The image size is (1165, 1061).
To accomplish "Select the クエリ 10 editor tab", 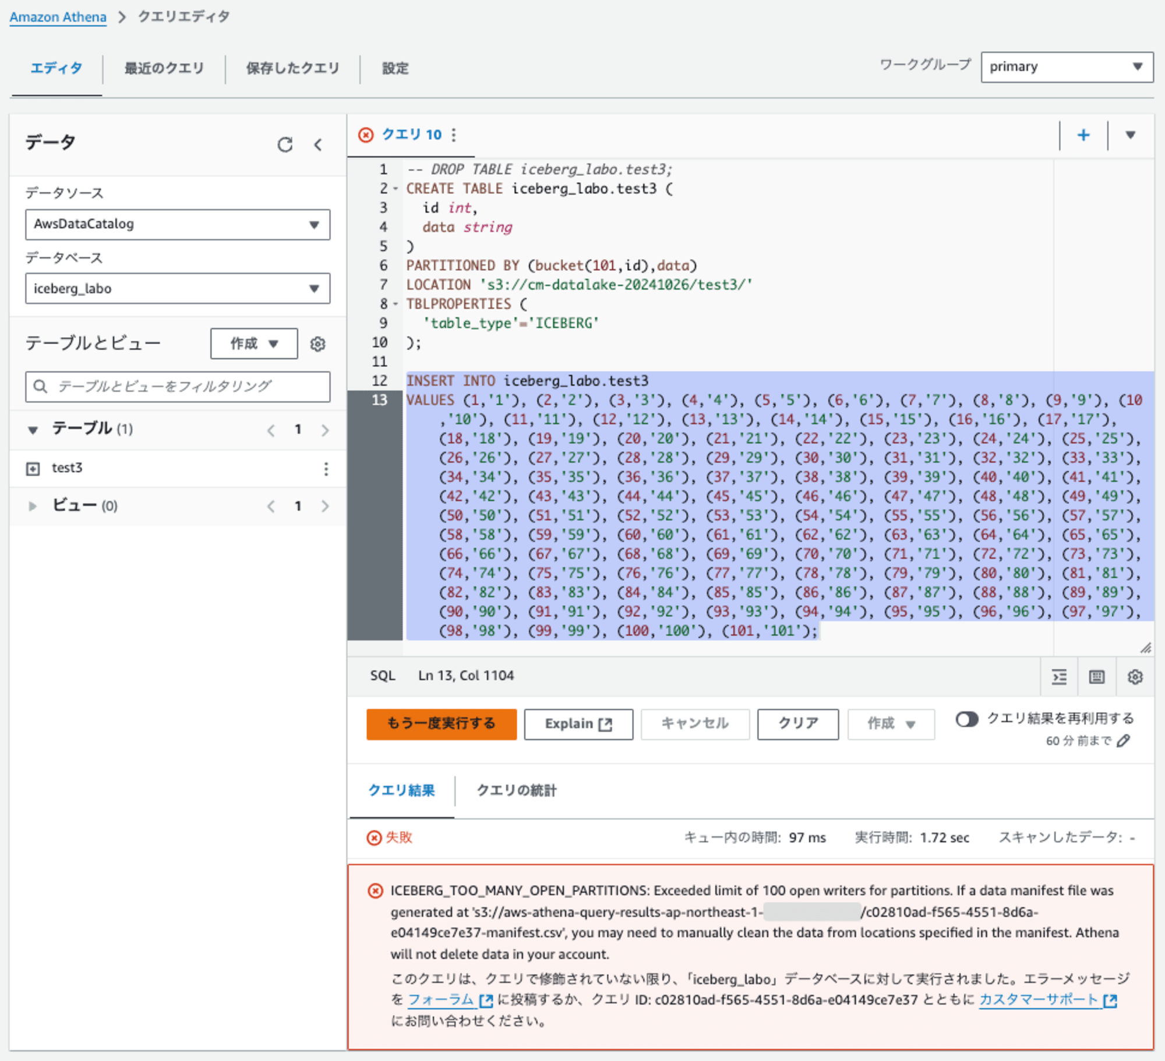I will (x=412, y=135).
